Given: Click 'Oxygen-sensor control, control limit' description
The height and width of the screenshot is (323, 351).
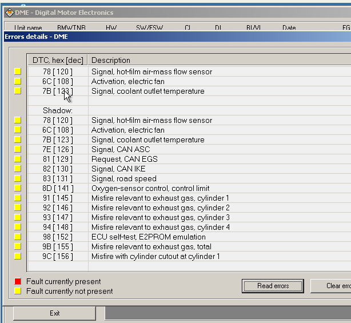Looking at the screenshot, I should tap(150, 189).
